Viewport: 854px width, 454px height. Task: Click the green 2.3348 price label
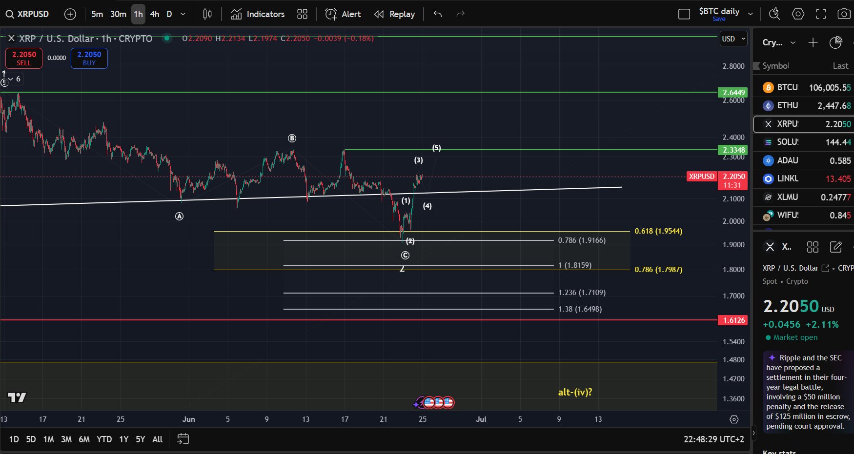pos(733,150)
